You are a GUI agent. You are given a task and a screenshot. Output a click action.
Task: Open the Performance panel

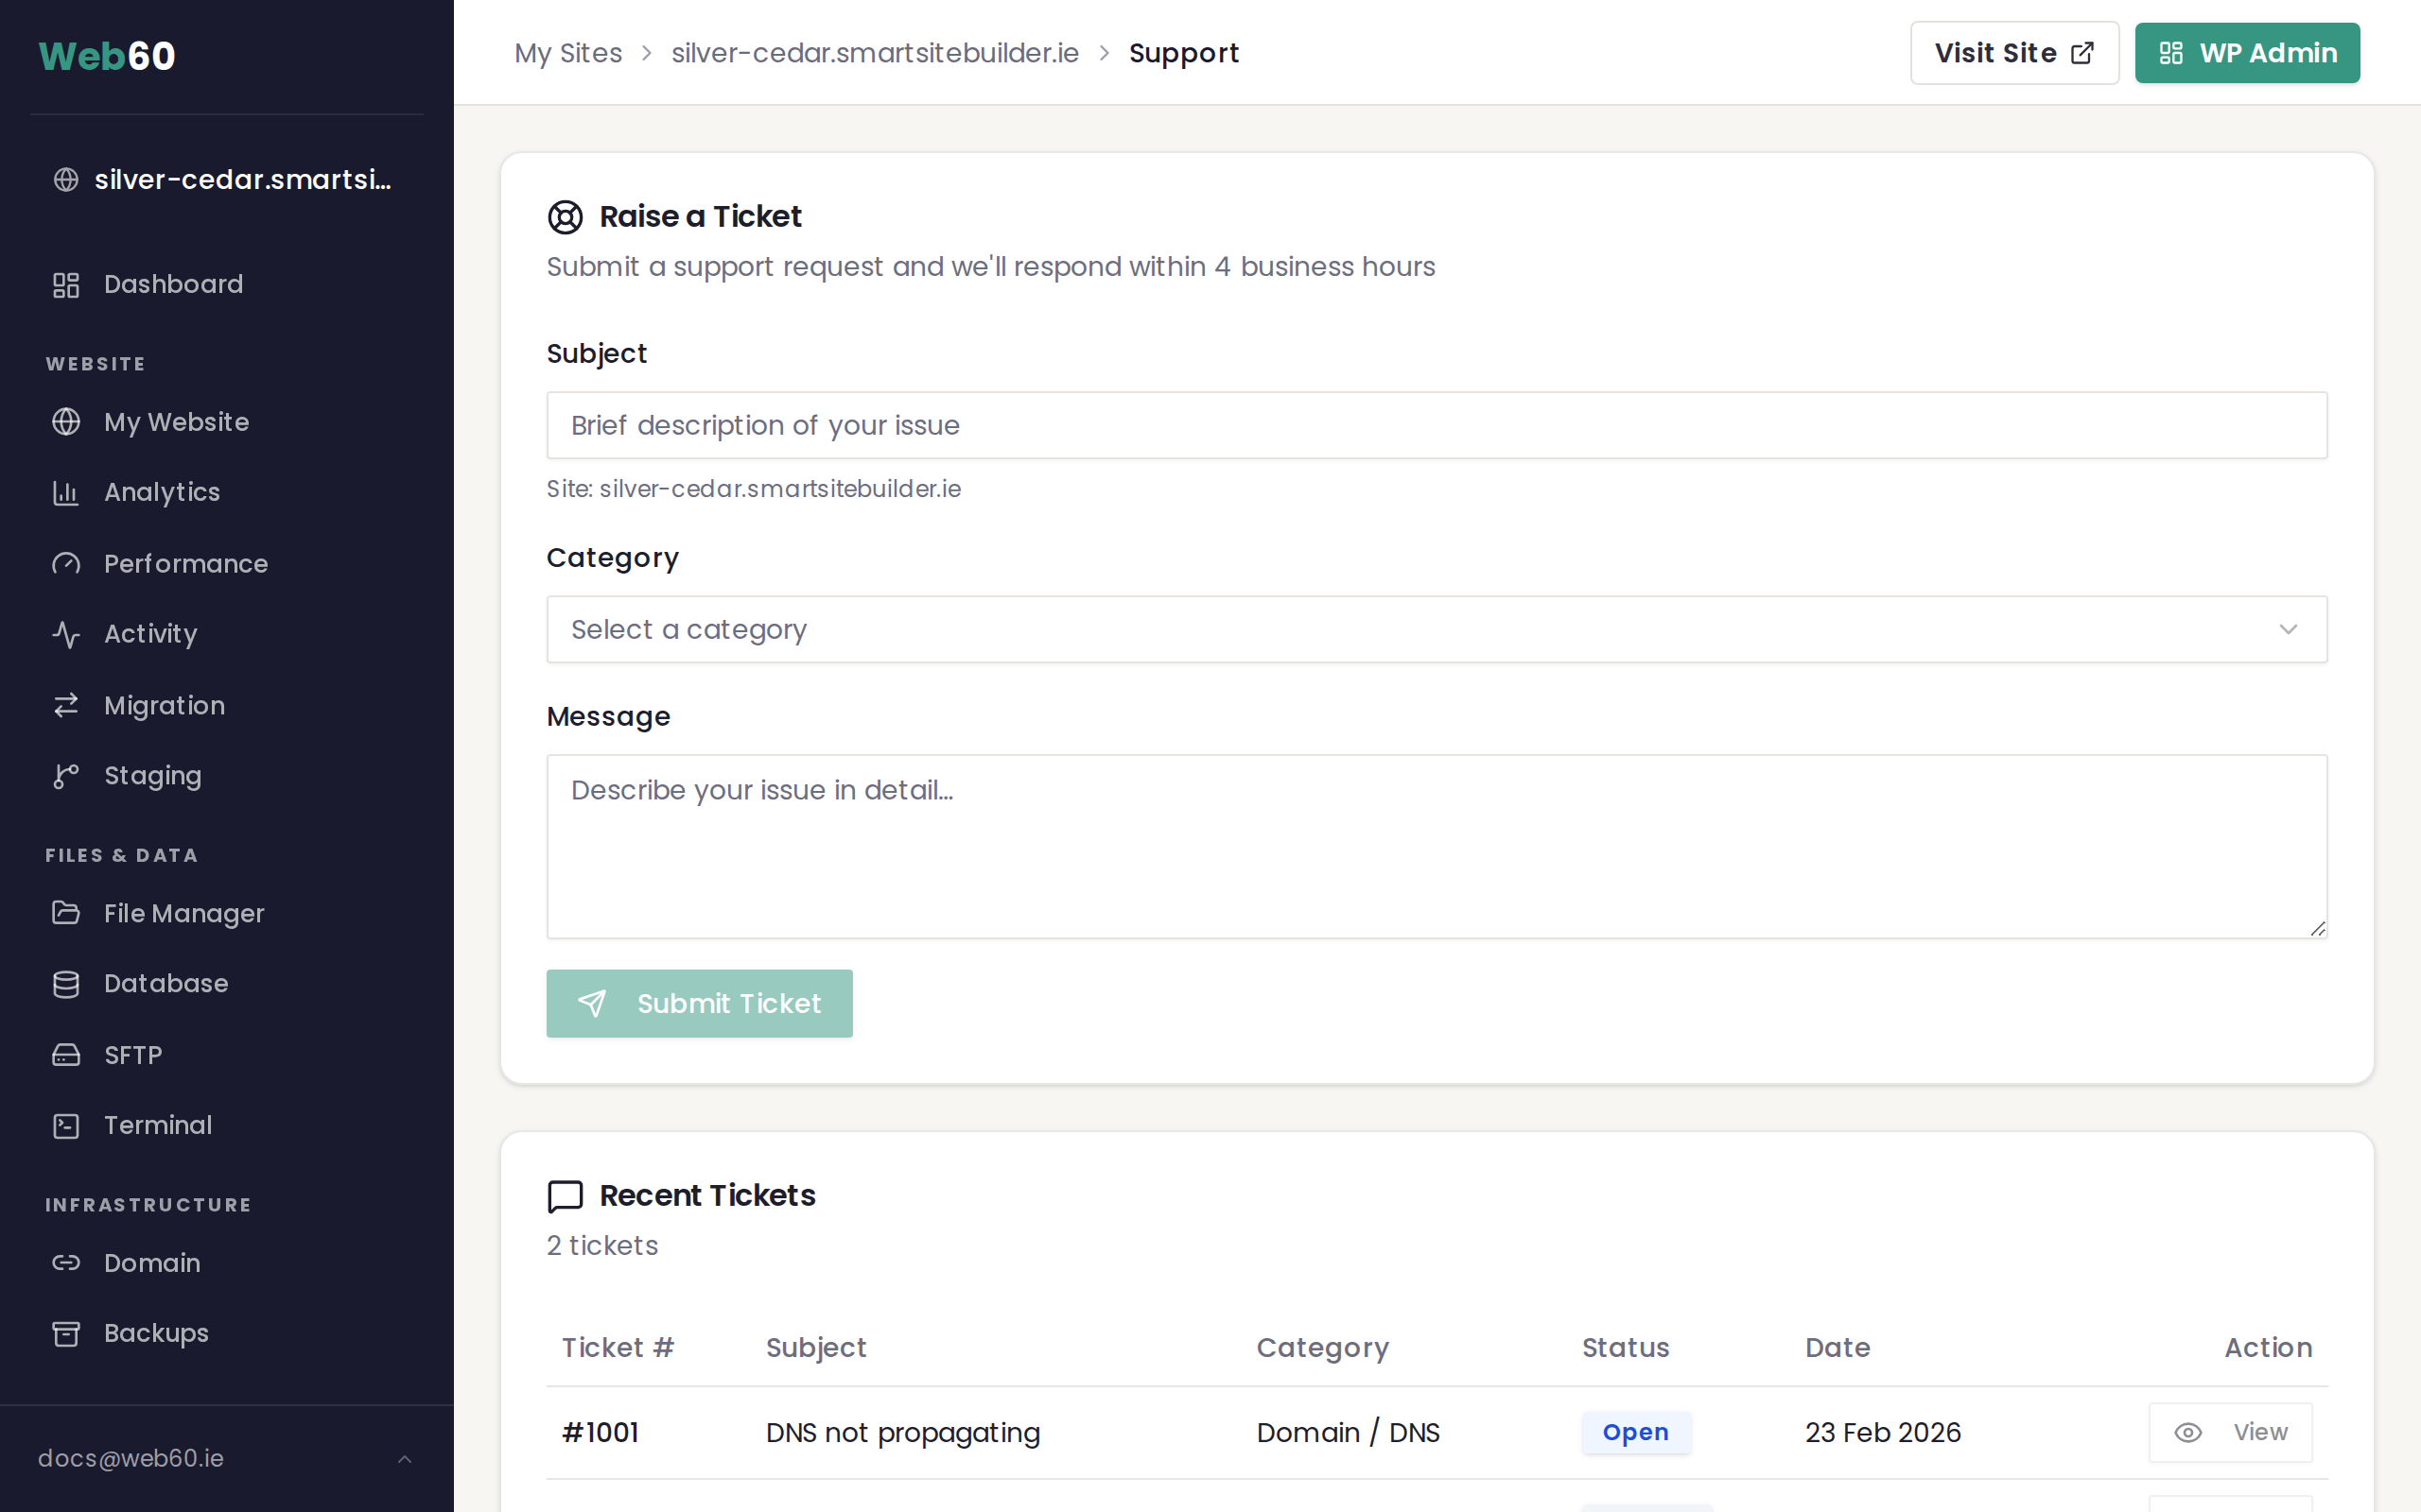tap(185, 563)
